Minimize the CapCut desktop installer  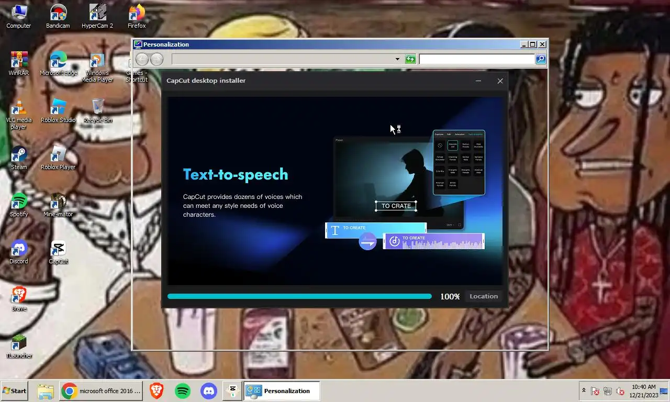pos(478,81)
